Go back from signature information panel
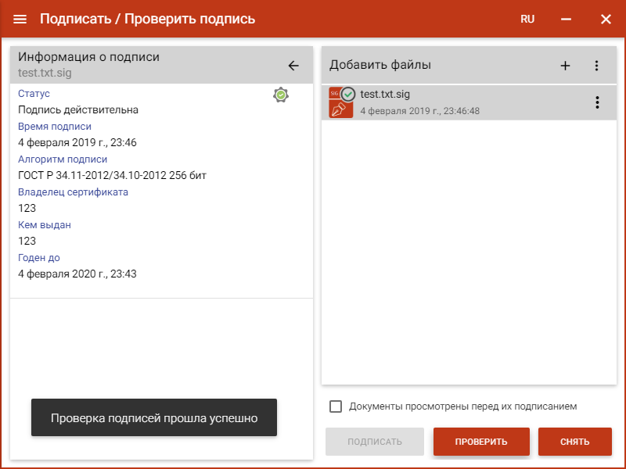 (293, 66)
